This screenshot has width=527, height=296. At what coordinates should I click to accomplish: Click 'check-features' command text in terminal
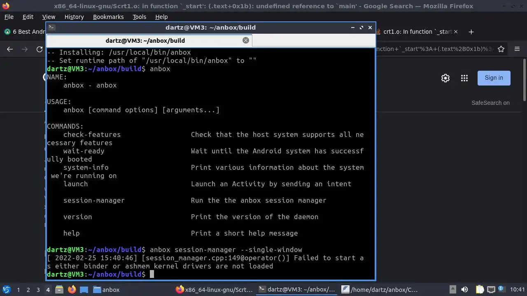[x=92, y=134]
